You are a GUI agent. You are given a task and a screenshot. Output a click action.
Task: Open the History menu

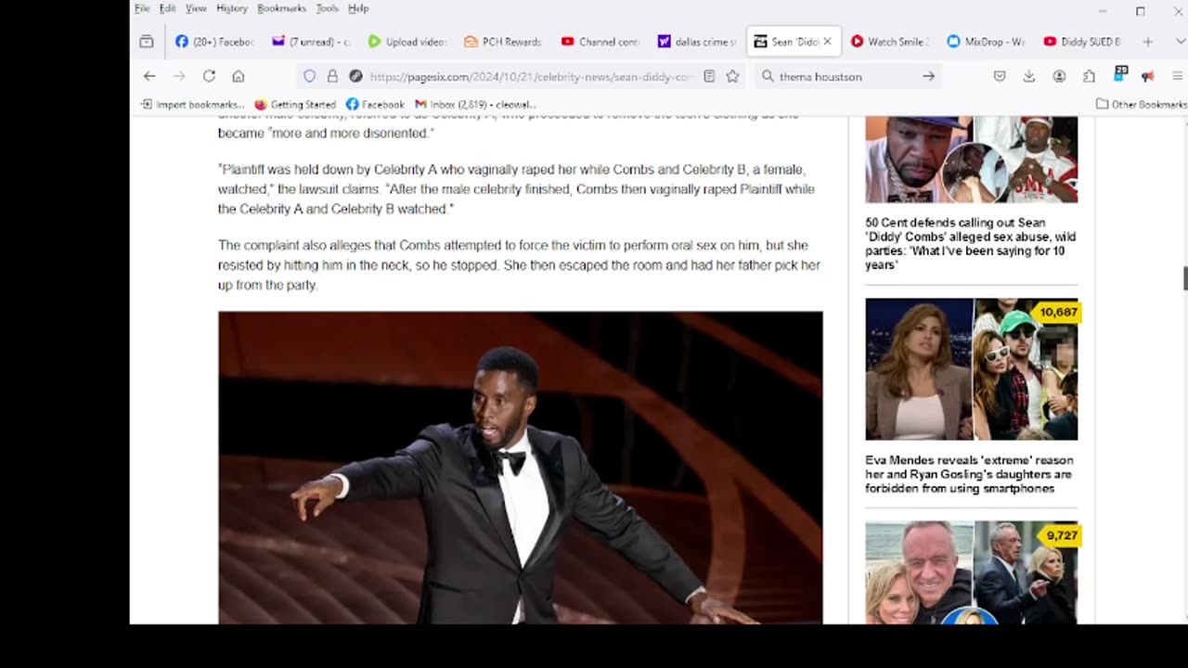point(232,8)
